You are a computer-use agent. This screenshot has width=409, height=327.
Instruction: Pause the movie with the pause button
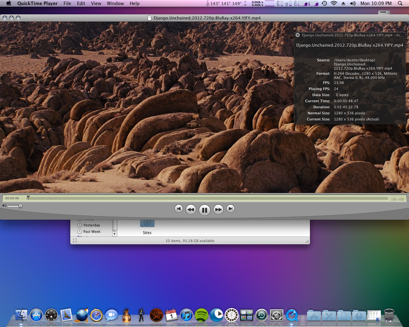204,210
